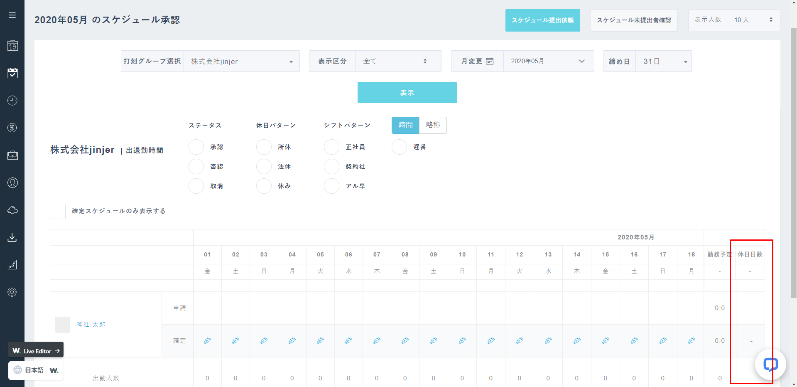Select the 時間 tab

[405, 125]
